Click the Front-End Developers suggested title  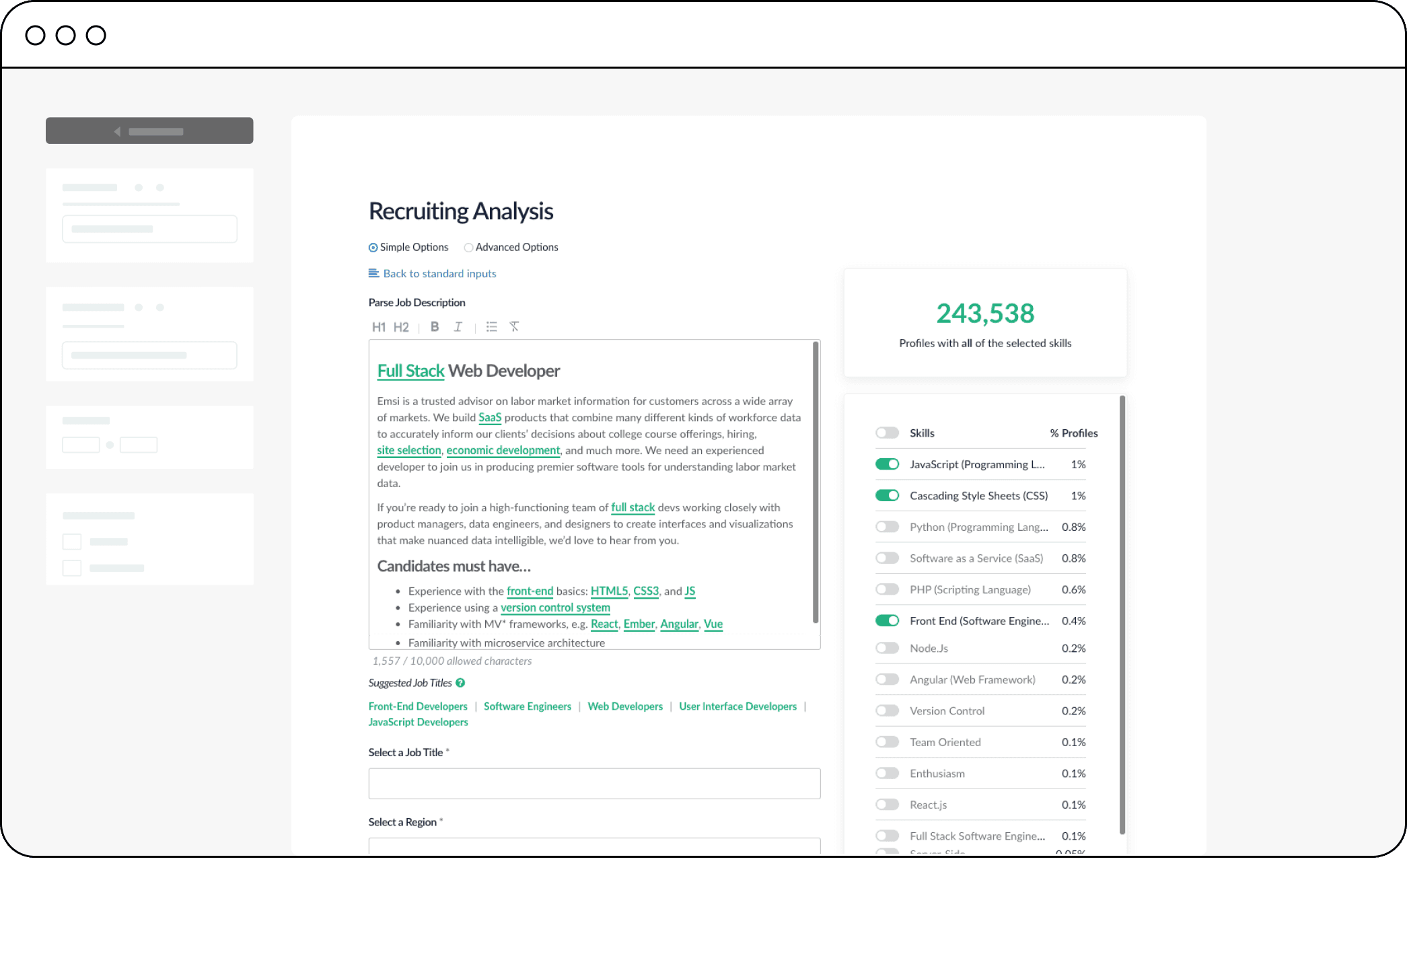coord(418,706)
